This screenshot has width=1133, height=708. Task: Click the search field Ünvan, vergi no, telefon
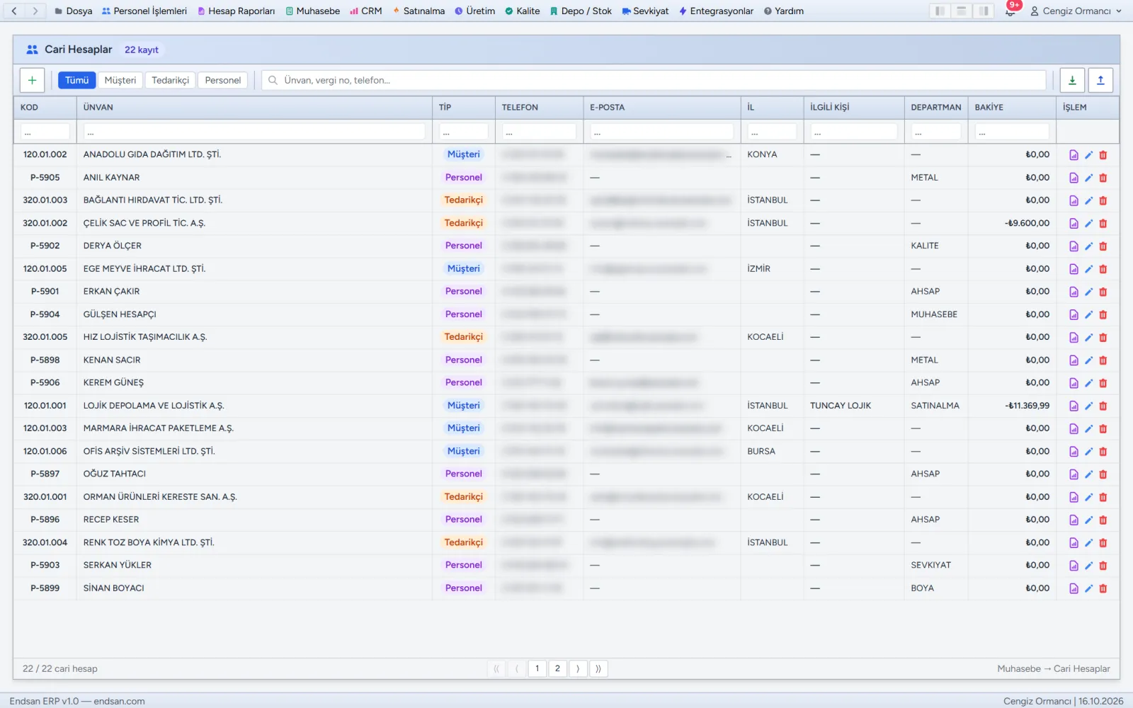coord(654,80)
